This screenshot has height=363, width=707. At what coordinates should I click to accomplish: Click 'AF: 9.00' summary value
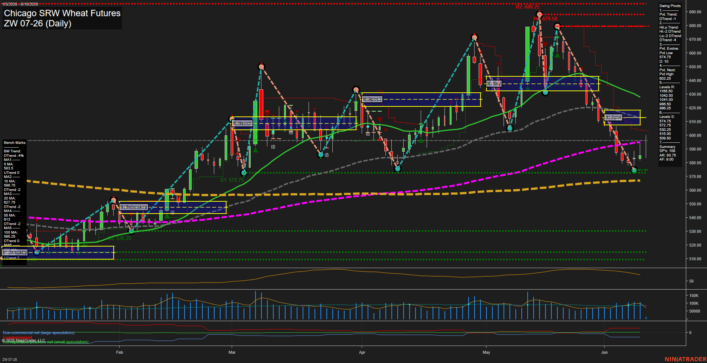(667, 159)
